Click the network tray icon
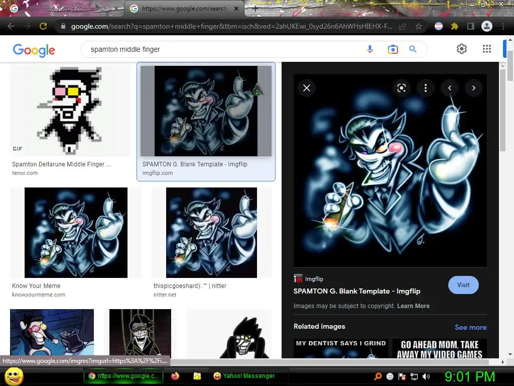This screenshot has height=386, width=514. point(414,376)
